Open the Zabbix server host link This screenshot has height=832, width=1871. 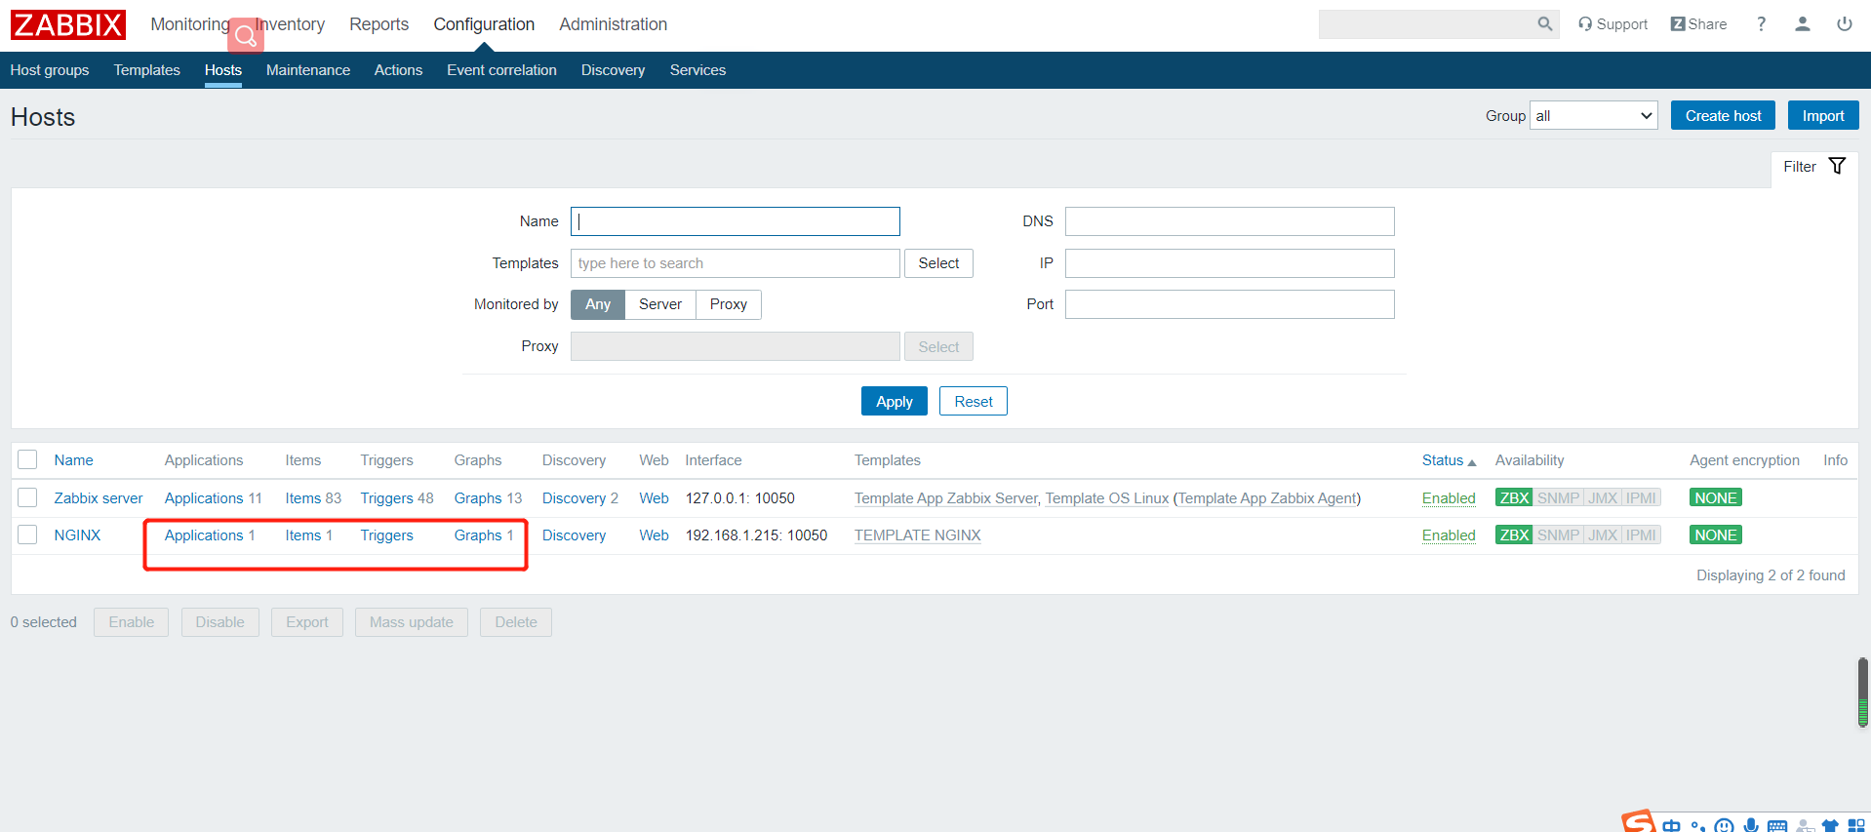click(x=99, y=498)
